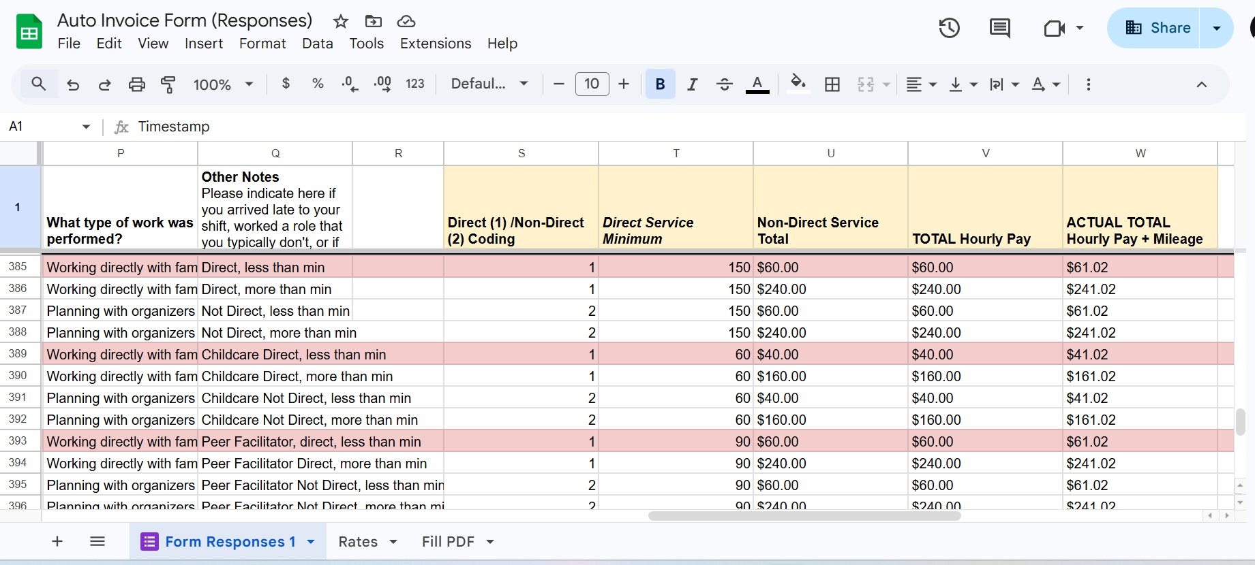Toggle italic formatting button
Viewport: 1255px width, 565px height.
coord(693,84)
